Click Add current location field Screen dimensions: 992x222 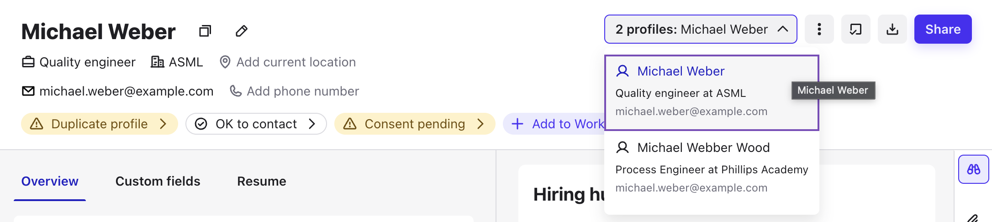pyautogui.click(x=295, y=62)
